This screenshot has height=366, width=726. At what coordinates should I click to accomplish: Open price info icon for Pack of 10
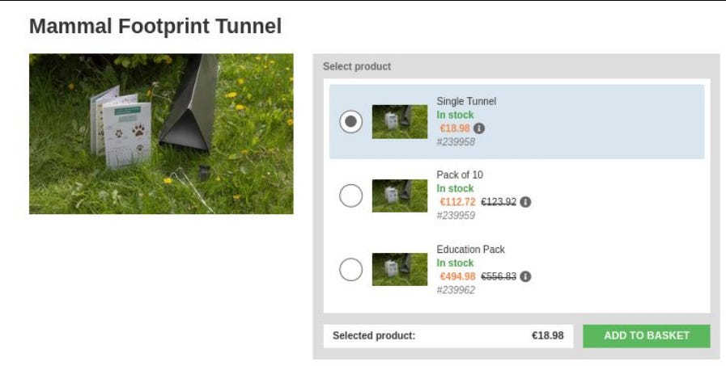pyautogui.click(x=525, y=202)
